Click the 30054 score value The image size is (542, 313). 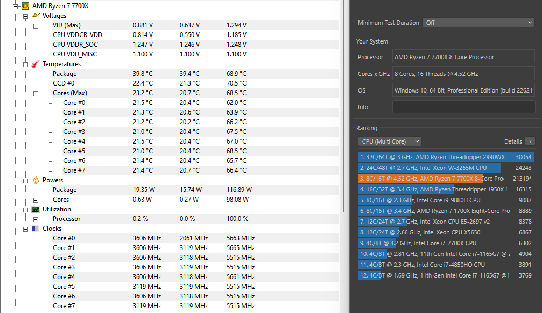pos(523,157)
